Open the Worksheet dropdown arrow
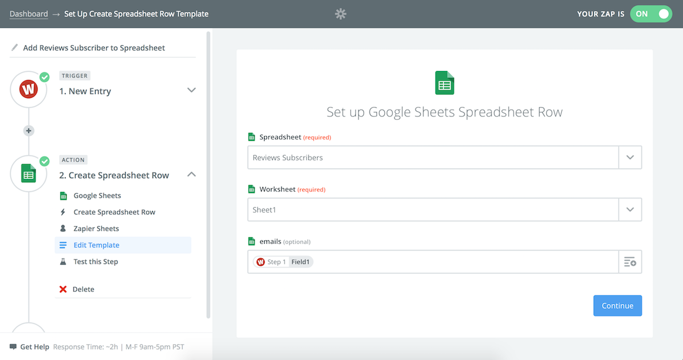This screenshot has height=360, width=683. point(630,210)
